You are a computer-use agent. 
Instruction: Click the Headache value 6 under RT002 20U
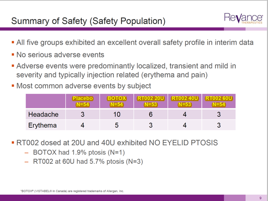(151, 114)
